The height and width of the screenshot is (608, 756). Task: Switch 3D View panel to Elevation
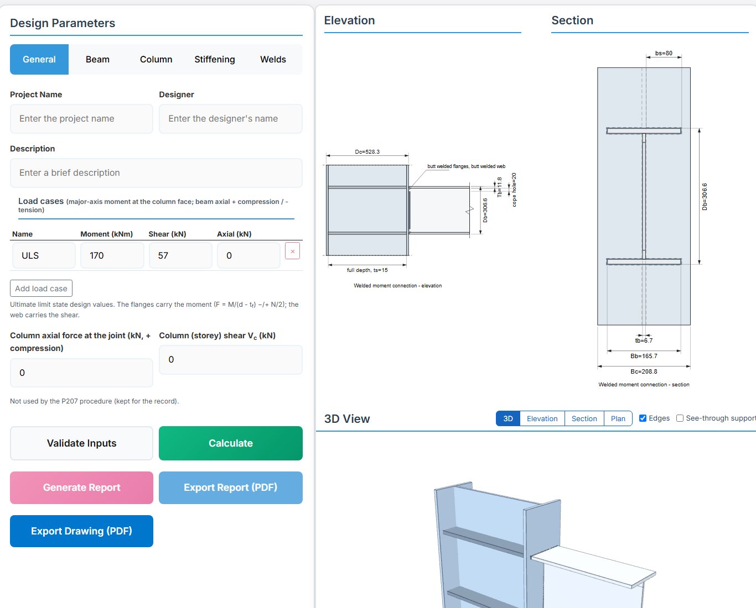click(542, 418)
